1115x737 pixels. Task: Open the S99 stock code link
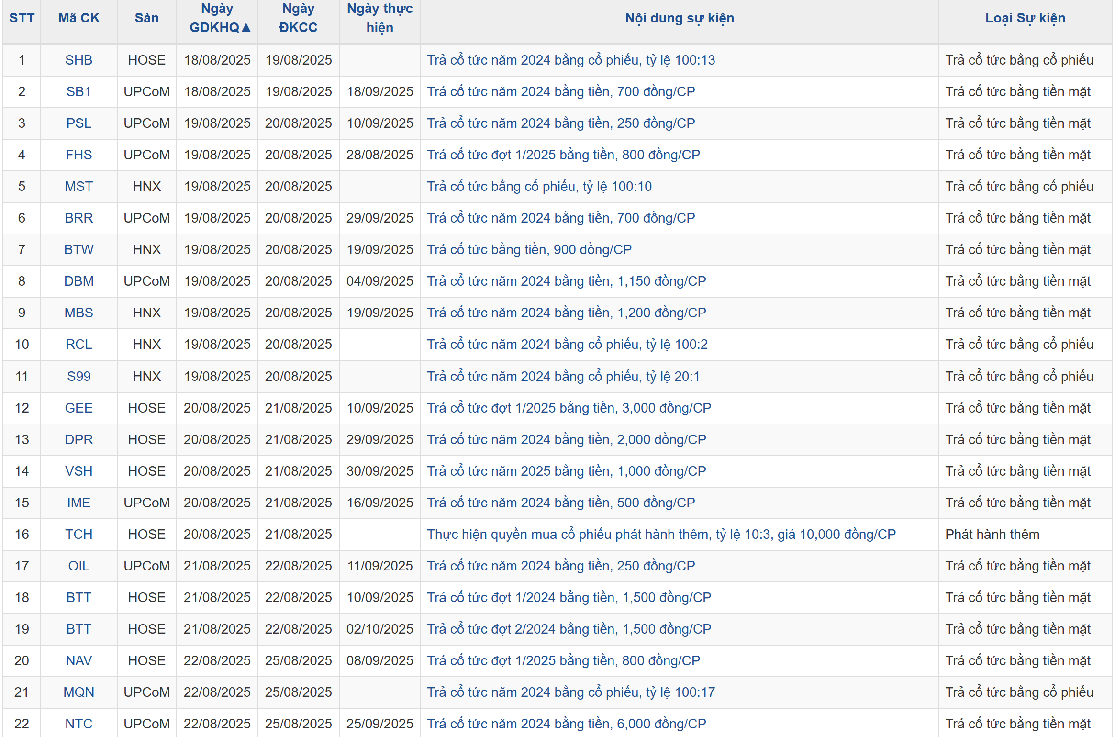click(x=79, y=377)
